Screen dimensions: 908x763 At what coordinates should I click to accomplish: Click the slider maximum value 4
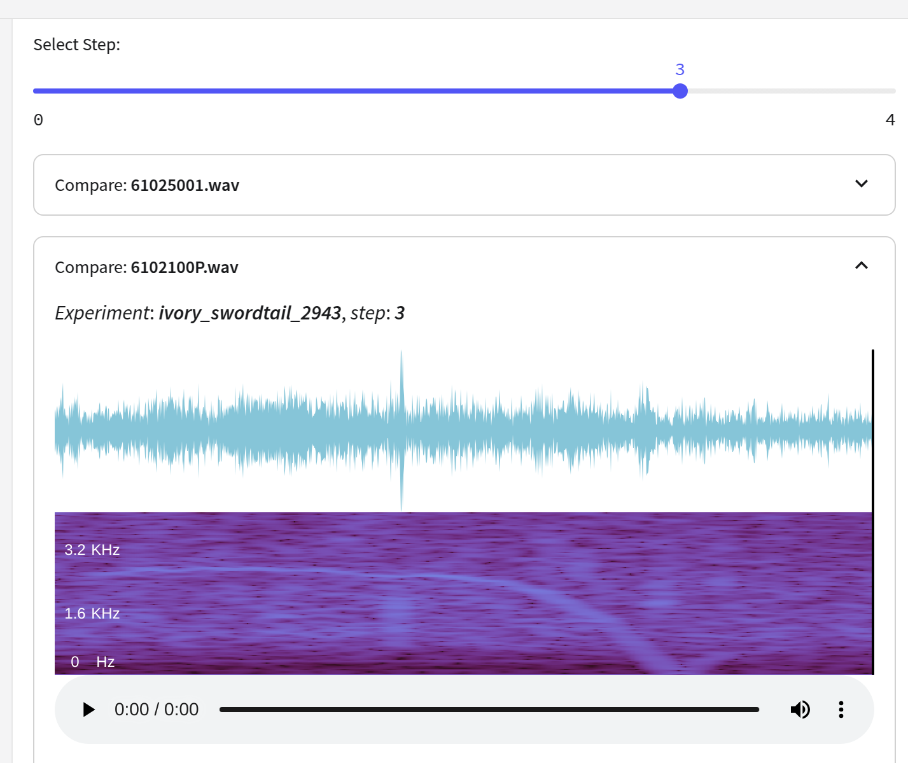pos(890,120)
